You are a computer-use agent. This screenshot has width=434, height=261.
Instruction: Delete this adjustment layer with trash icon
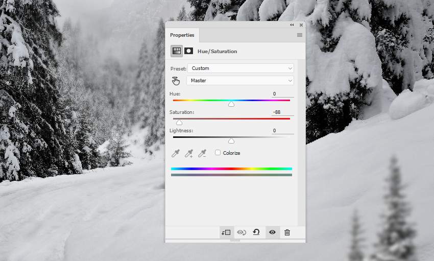click(287, 232)
